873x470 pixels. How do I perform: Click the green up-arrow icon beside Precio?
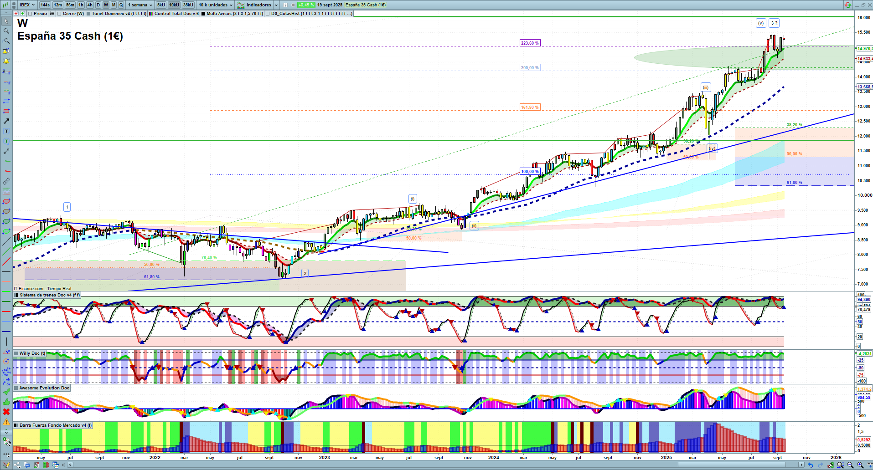pos(23,14)
